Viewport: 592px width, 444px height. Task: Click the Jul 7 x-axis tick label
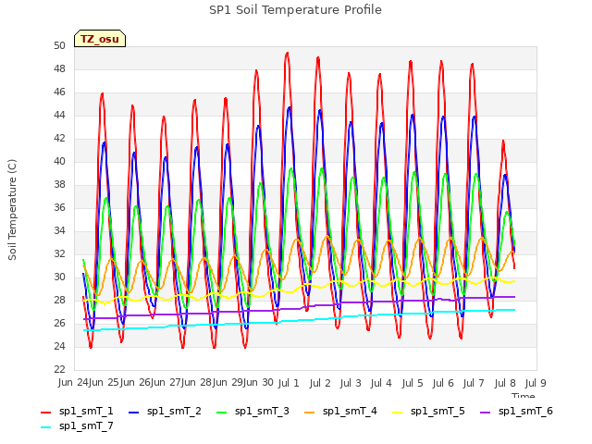point(474,383)
